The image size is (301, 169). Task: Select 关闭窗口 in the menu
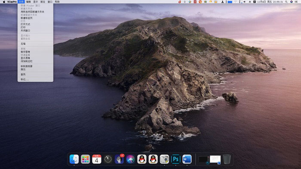[35, 30]
